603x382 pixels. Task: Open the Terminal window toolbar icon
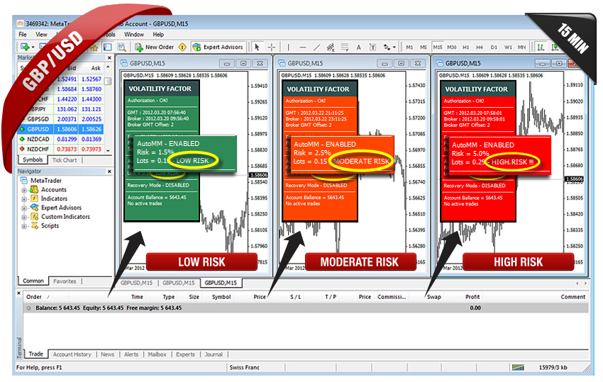pyautogui.click(x=108, y=47)
